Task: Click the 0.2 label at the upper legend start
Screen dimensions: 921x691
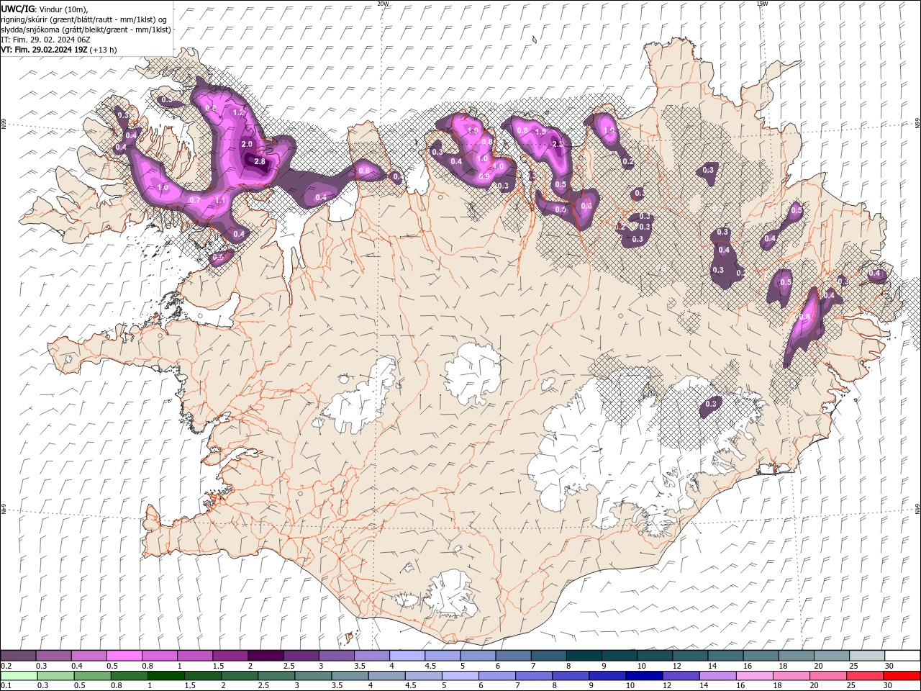Action: pyautogui.click(x=5, y=666)
